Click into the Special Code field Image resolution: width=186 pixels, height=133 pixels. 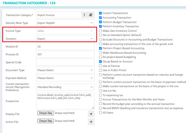pos(65,62)
